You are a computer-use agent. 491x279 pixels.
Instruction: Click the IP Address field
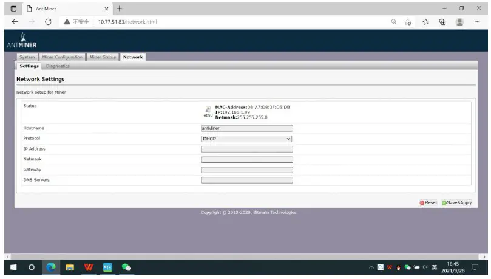pos(247,149)
